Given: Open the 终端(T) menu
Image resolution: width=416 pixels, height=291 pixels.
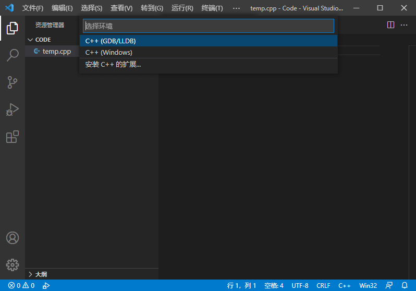Looking at the screenshot, I should tap(212, 8).
